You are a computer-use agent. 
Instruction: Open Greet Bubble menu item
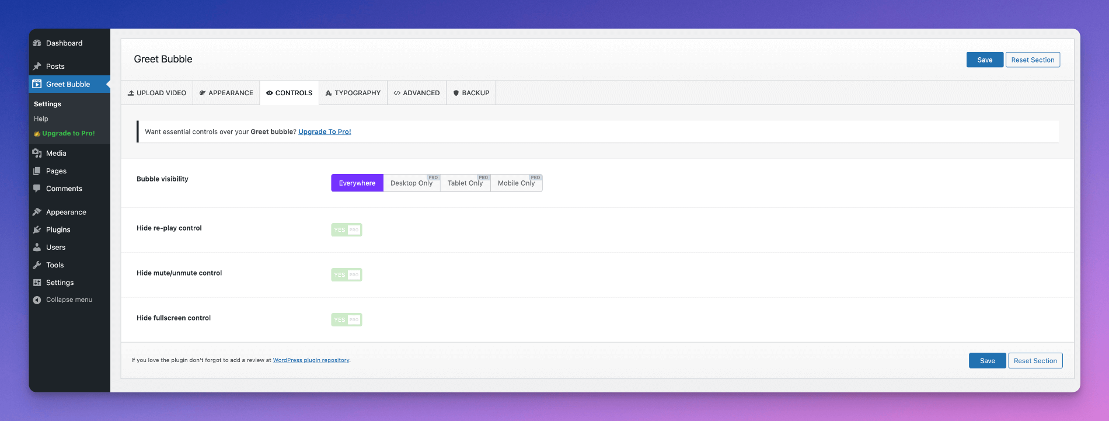69,84
